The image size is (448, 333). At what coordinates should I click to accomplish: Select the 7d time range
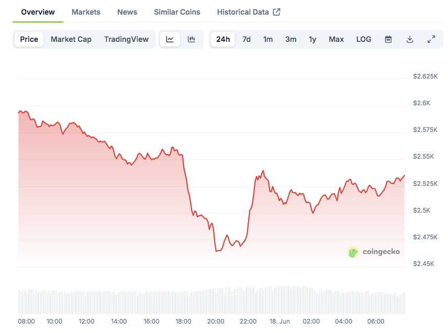[x=246, y=39]
